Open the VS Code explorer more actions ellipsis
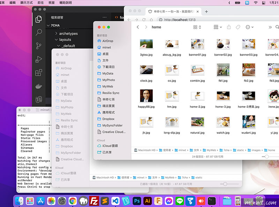Screen dimensions: 279x207 (105, 17)
